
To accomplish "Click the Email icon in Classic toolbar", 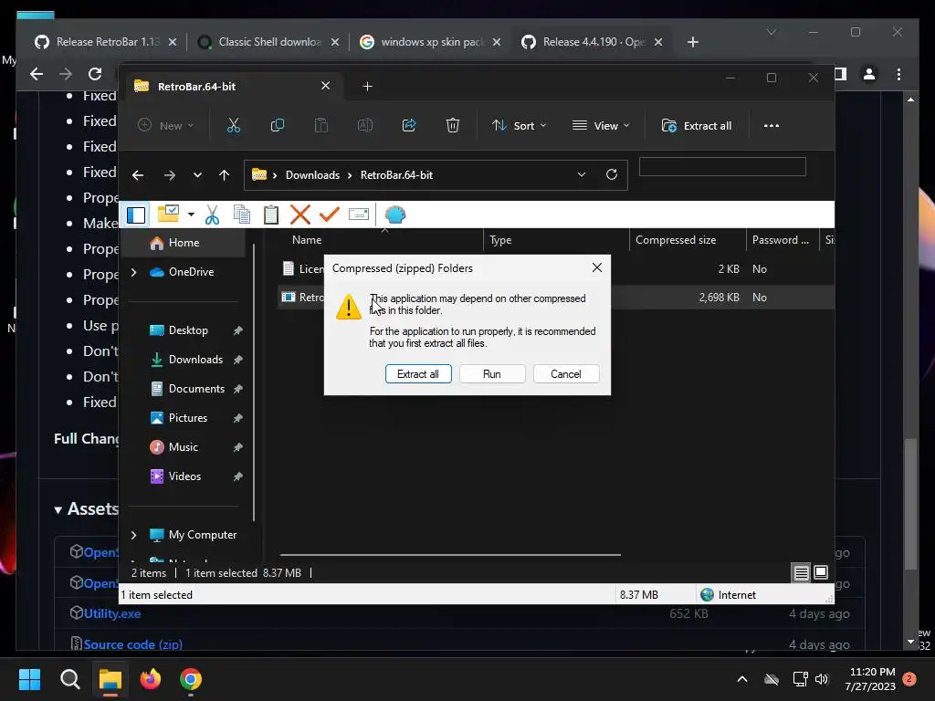I will click(358, 214).
